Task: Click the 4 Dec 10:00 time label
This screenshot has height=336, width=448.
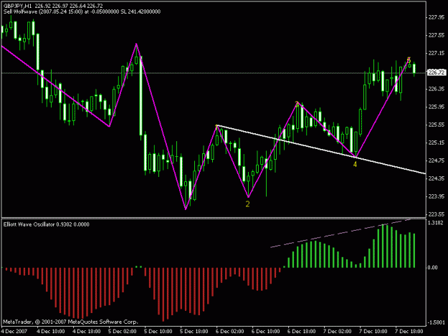Action: click(51, 332)
